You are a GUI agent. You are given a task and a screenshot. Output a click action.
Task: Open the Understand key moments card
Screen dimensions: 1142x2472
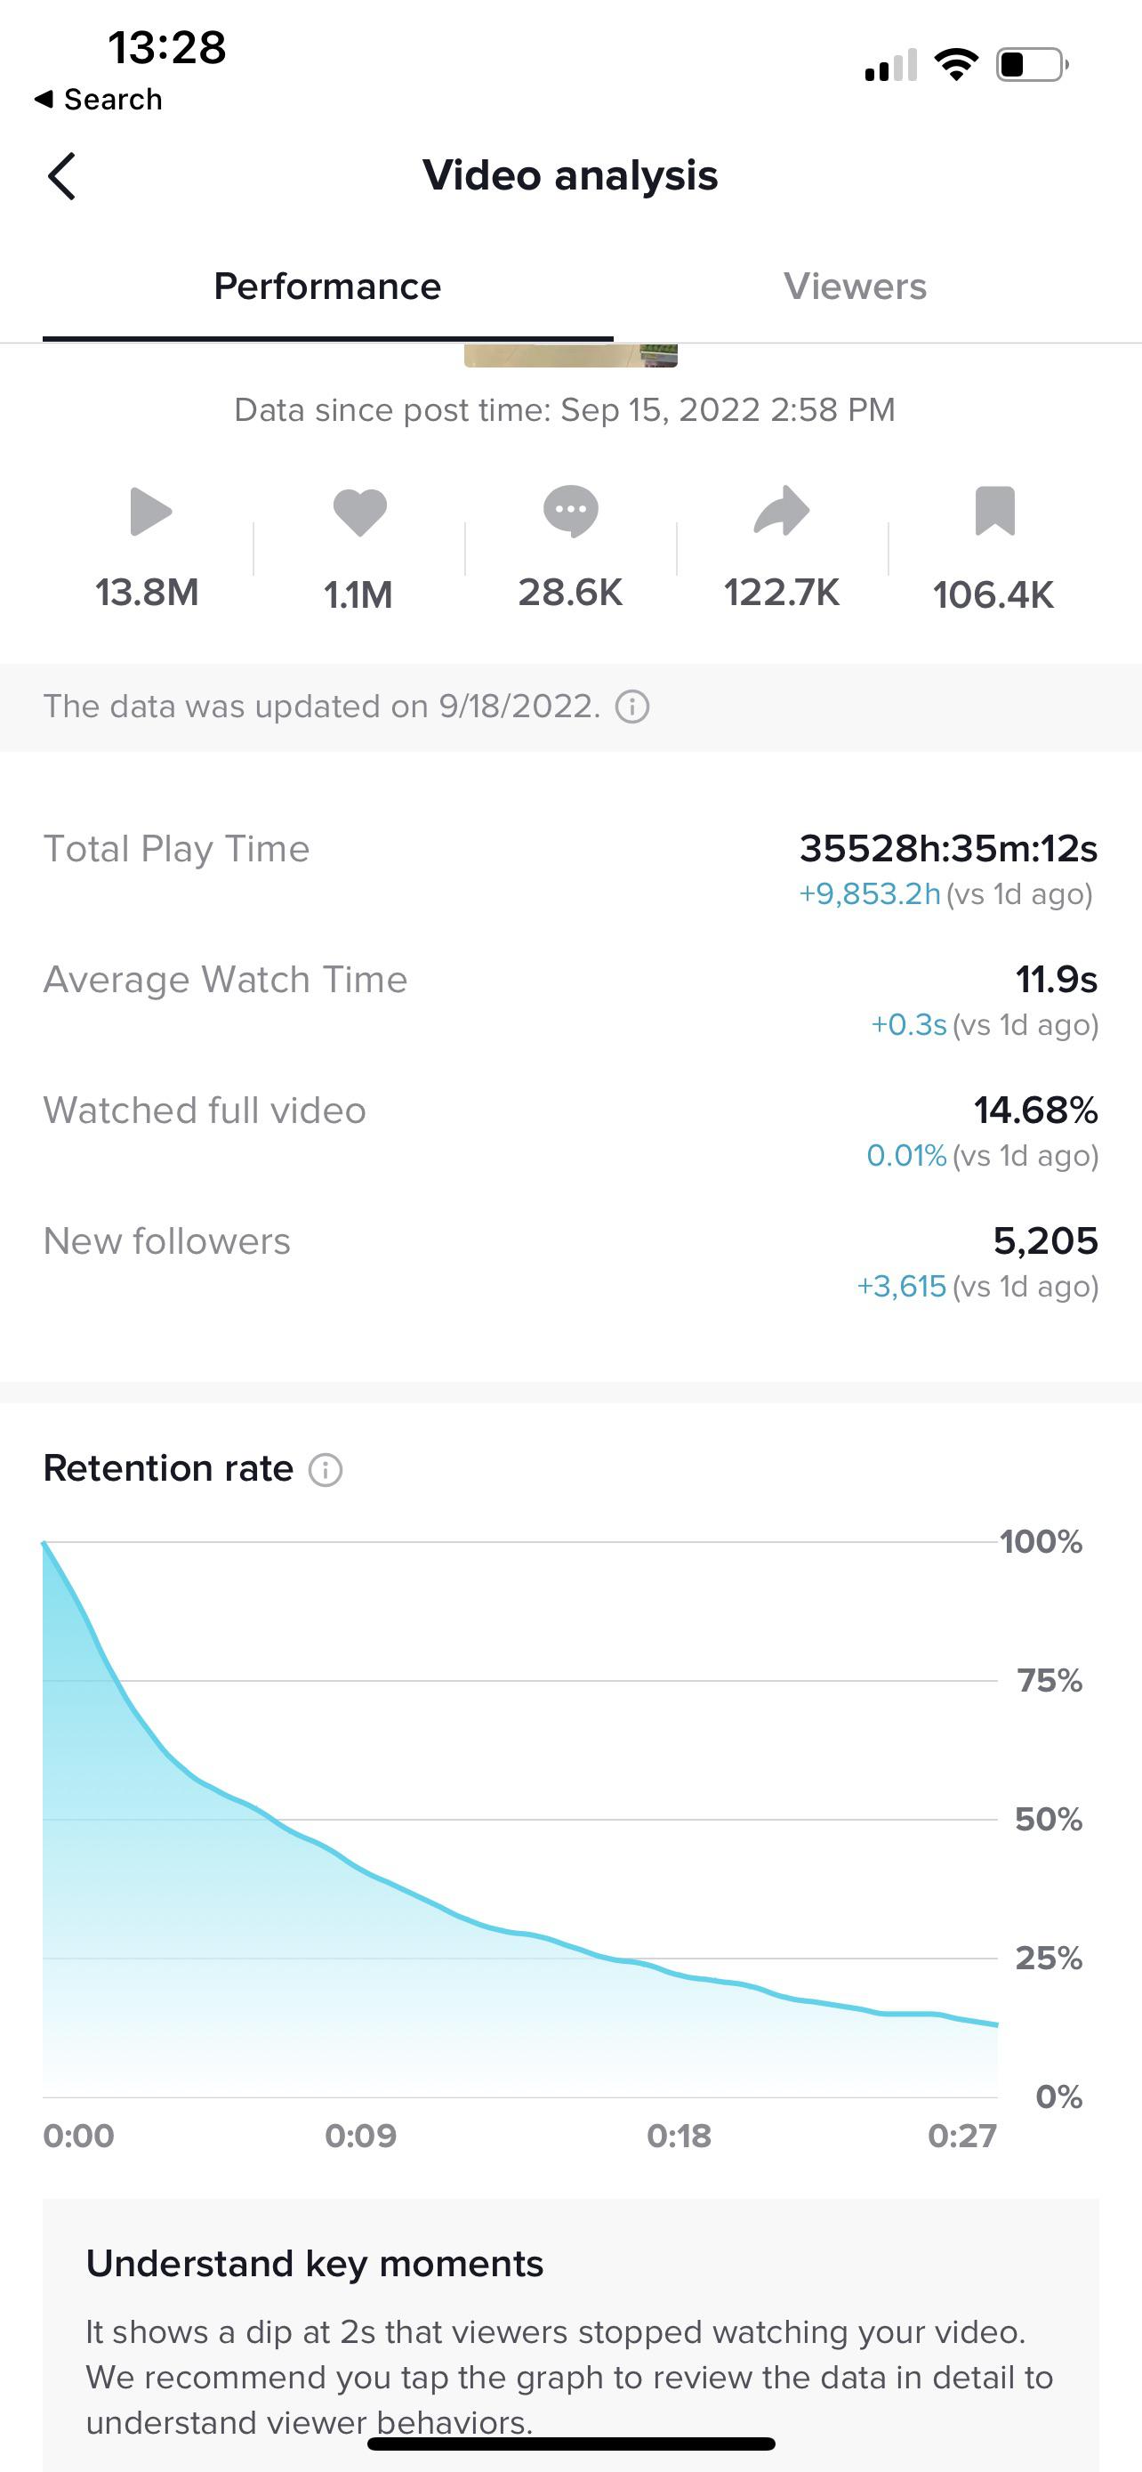570,2332
